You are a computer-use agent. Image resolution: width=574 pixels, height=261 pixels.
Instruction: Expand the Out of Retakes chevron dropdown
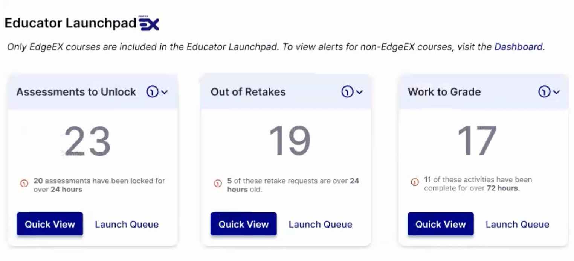pyautogui.click(x=359, y=92)
